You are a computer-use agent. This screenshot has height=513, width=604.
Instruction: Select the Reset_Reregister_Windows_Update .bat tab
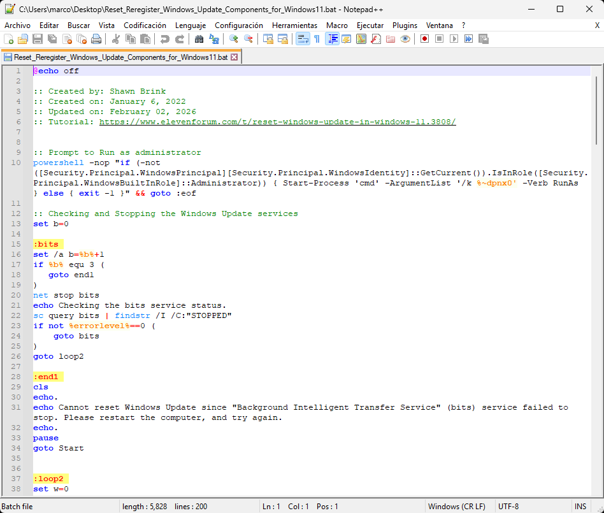pos(120,57)
